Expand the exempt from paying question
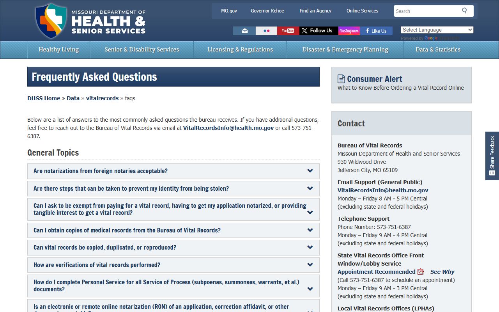Screen dimensions: 499x312 [x=173, y=209]
